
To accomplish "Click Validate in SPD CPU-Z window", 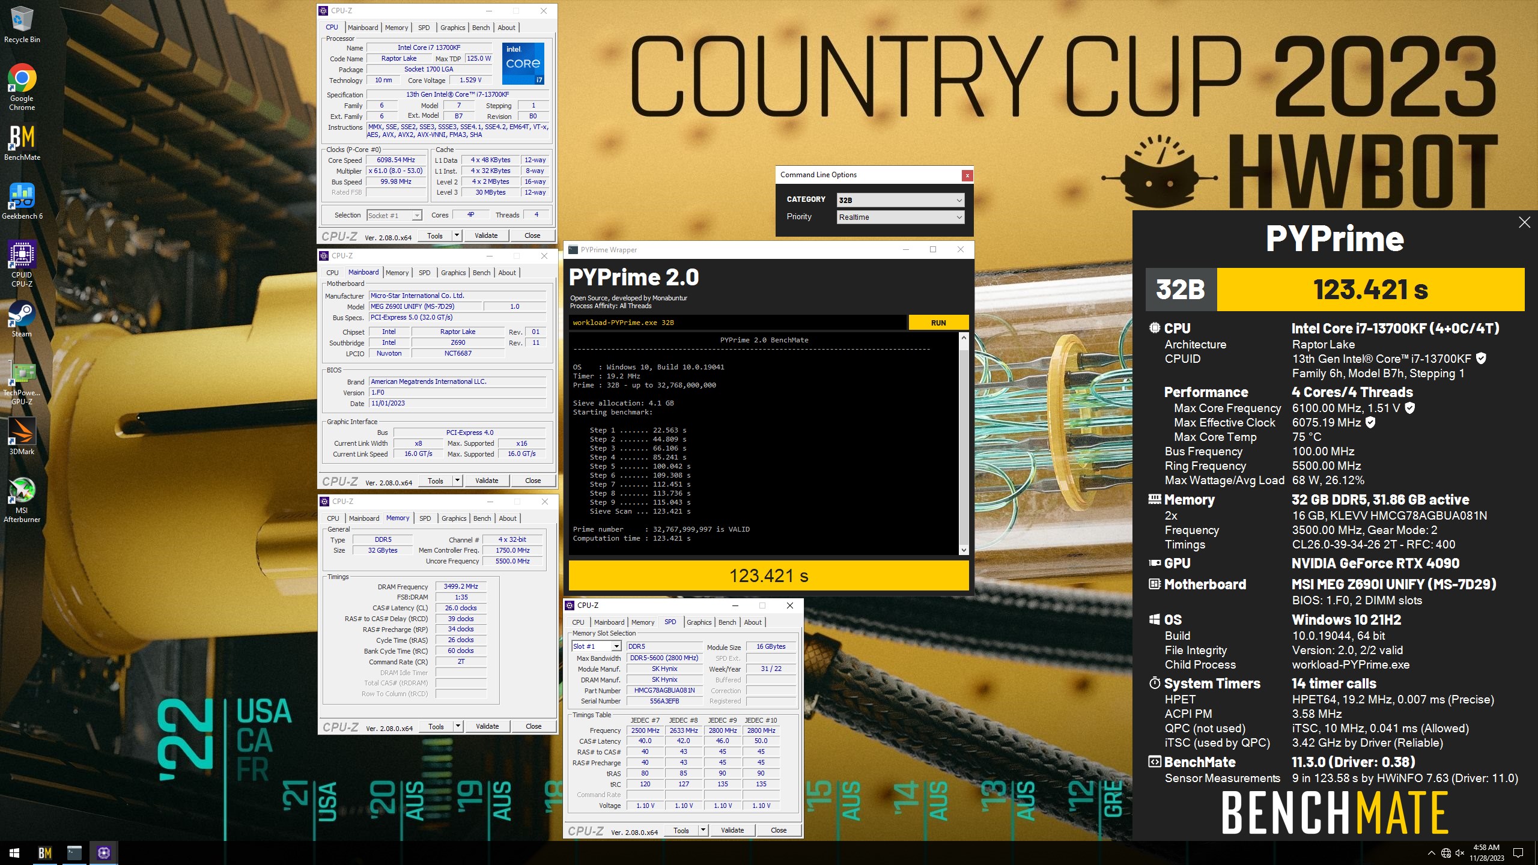I will 732,830.
